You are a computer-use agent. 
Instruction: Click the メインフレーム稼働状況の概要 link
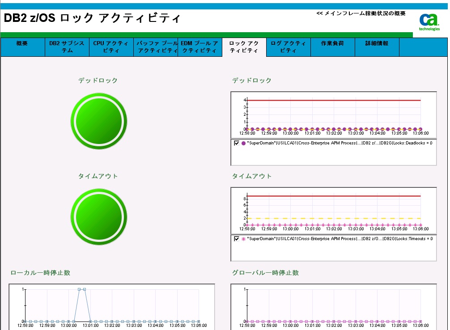tap(361, 13)
